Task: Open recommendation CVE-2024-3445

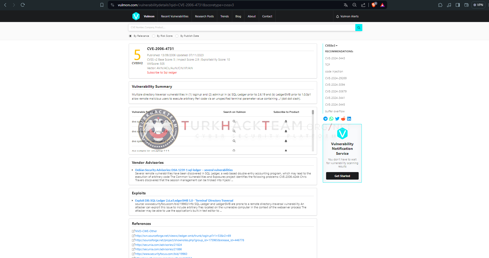Action: point(335,105)
